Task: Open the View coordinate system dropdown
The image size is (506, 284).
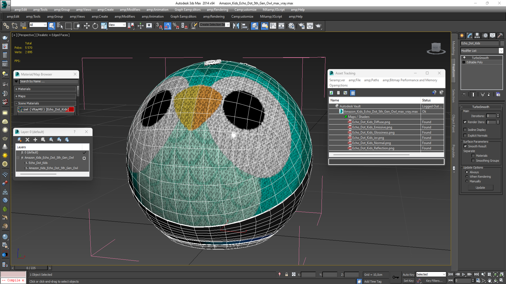Action: tap(117, 25)
